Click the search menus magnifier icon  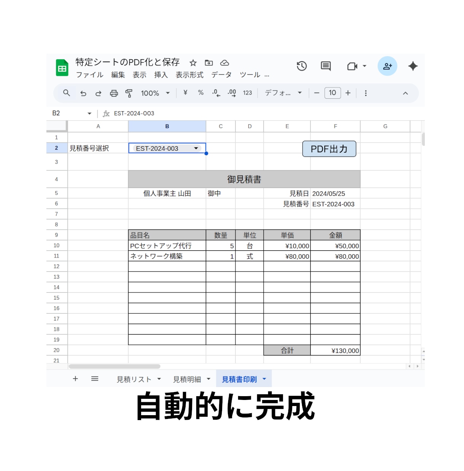[67, 93]
